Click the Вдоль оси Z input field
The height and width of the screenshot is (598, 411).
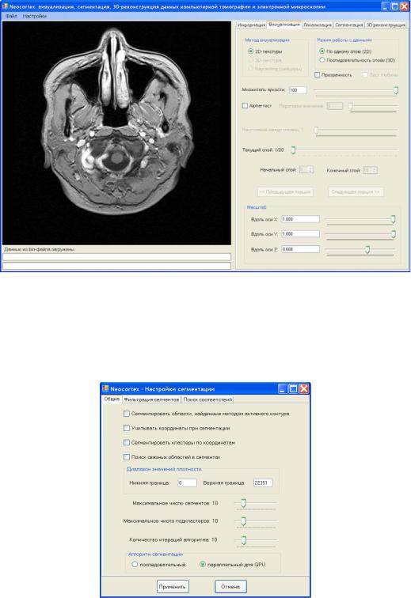coord(300,249)
